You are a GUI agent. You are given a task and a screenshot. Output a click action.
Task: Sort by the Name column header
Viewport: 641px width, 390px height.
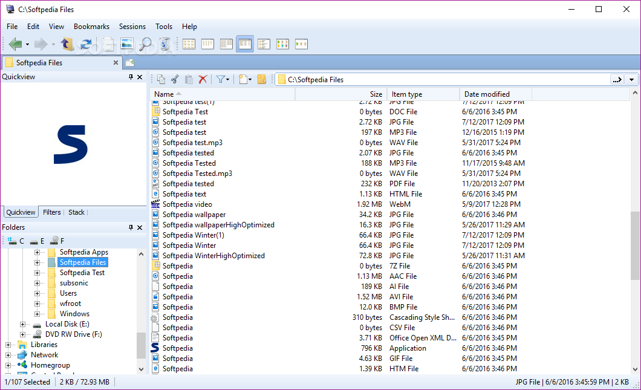click(223, 94)
